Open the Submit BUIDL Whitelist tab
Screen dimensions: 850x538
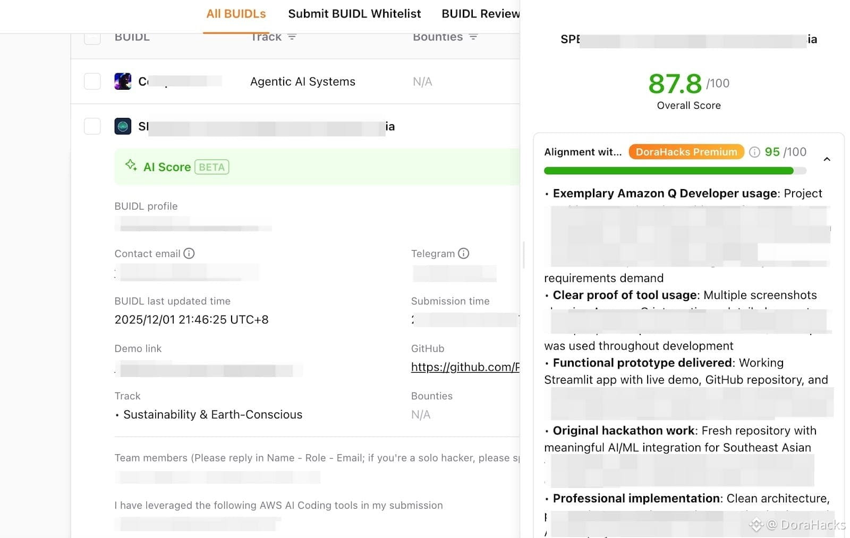[x=354, y=14]
